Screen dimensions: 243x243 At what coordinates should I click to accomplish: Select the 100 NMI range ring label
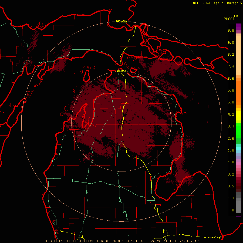121,21
